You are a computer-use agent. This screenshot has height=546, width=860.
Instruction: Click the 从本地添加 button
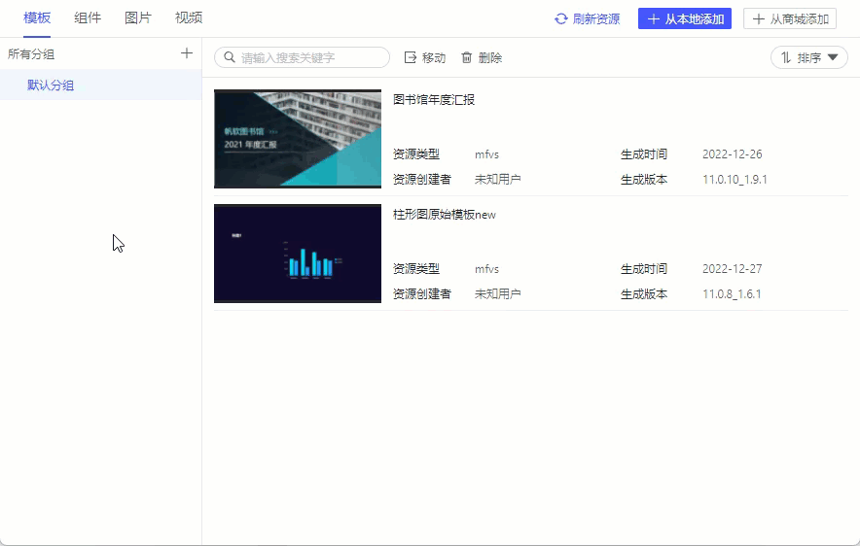tap(685, 18)
